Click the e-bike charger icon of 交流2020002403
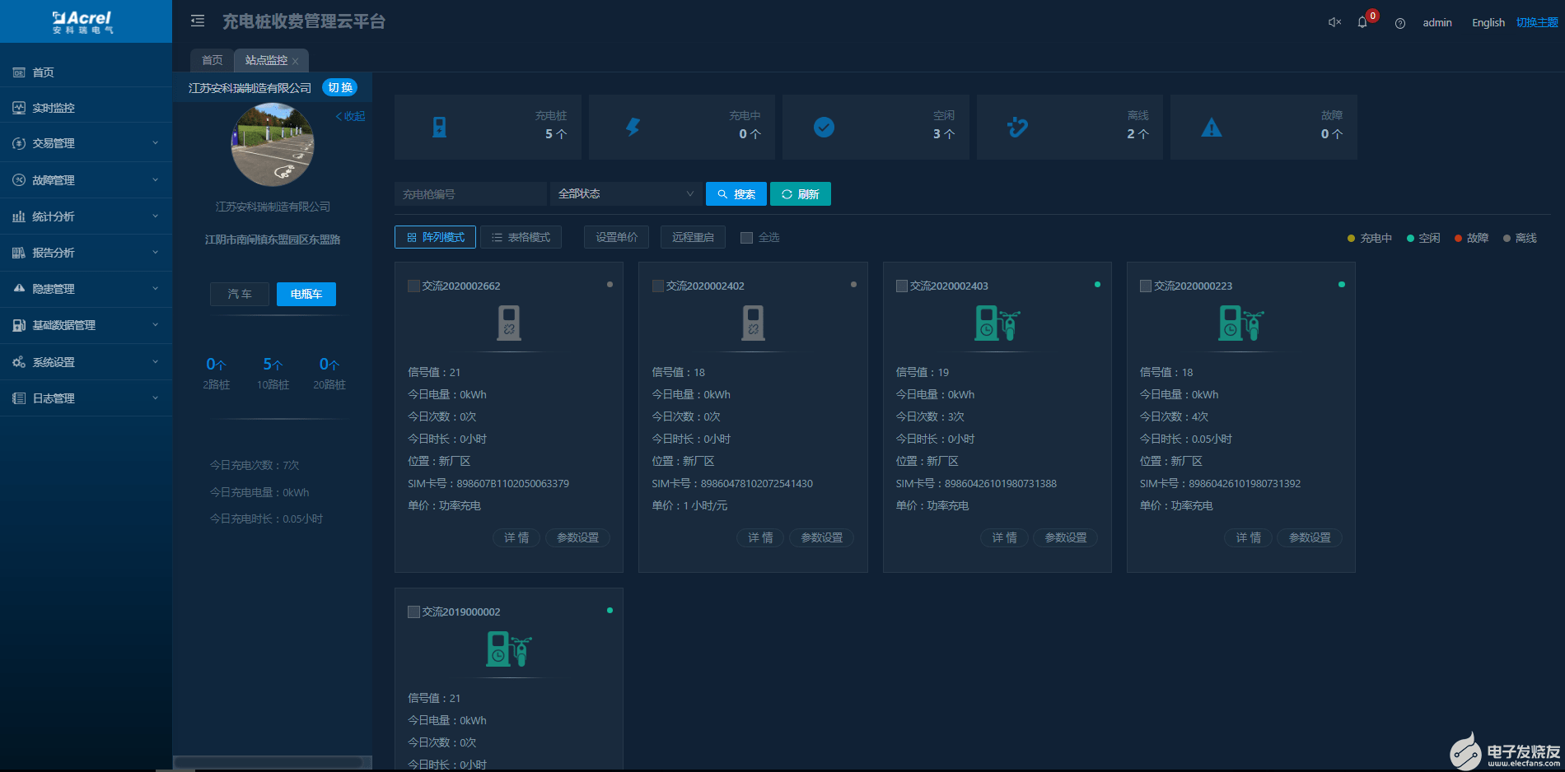Image resolution: width=1565 pixels, height=772 pixels. (x=997, y=323)
